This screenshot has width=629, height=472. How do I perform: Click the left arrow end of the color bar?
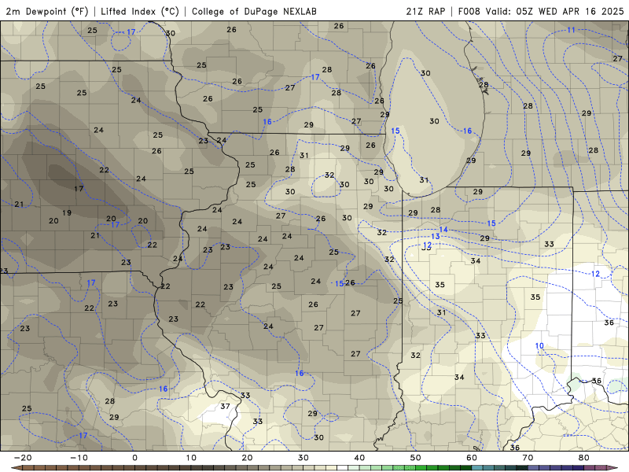click(16, 467)
